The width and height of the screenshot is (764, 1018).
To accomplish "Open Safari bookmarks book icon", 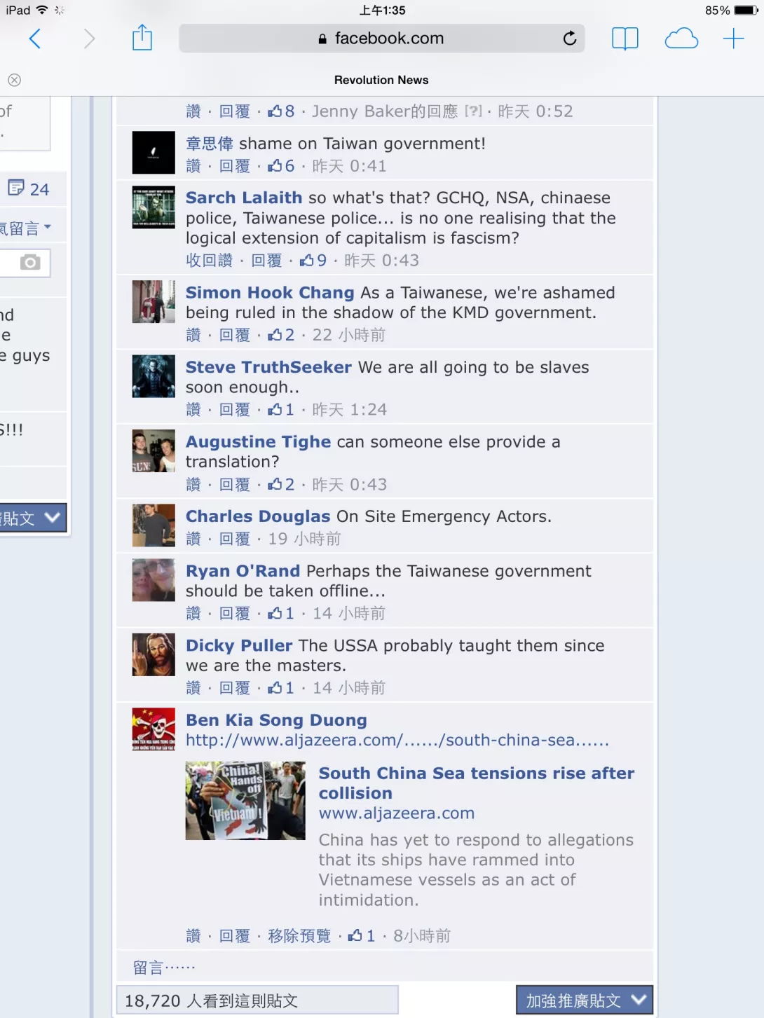I will point(625,39).
